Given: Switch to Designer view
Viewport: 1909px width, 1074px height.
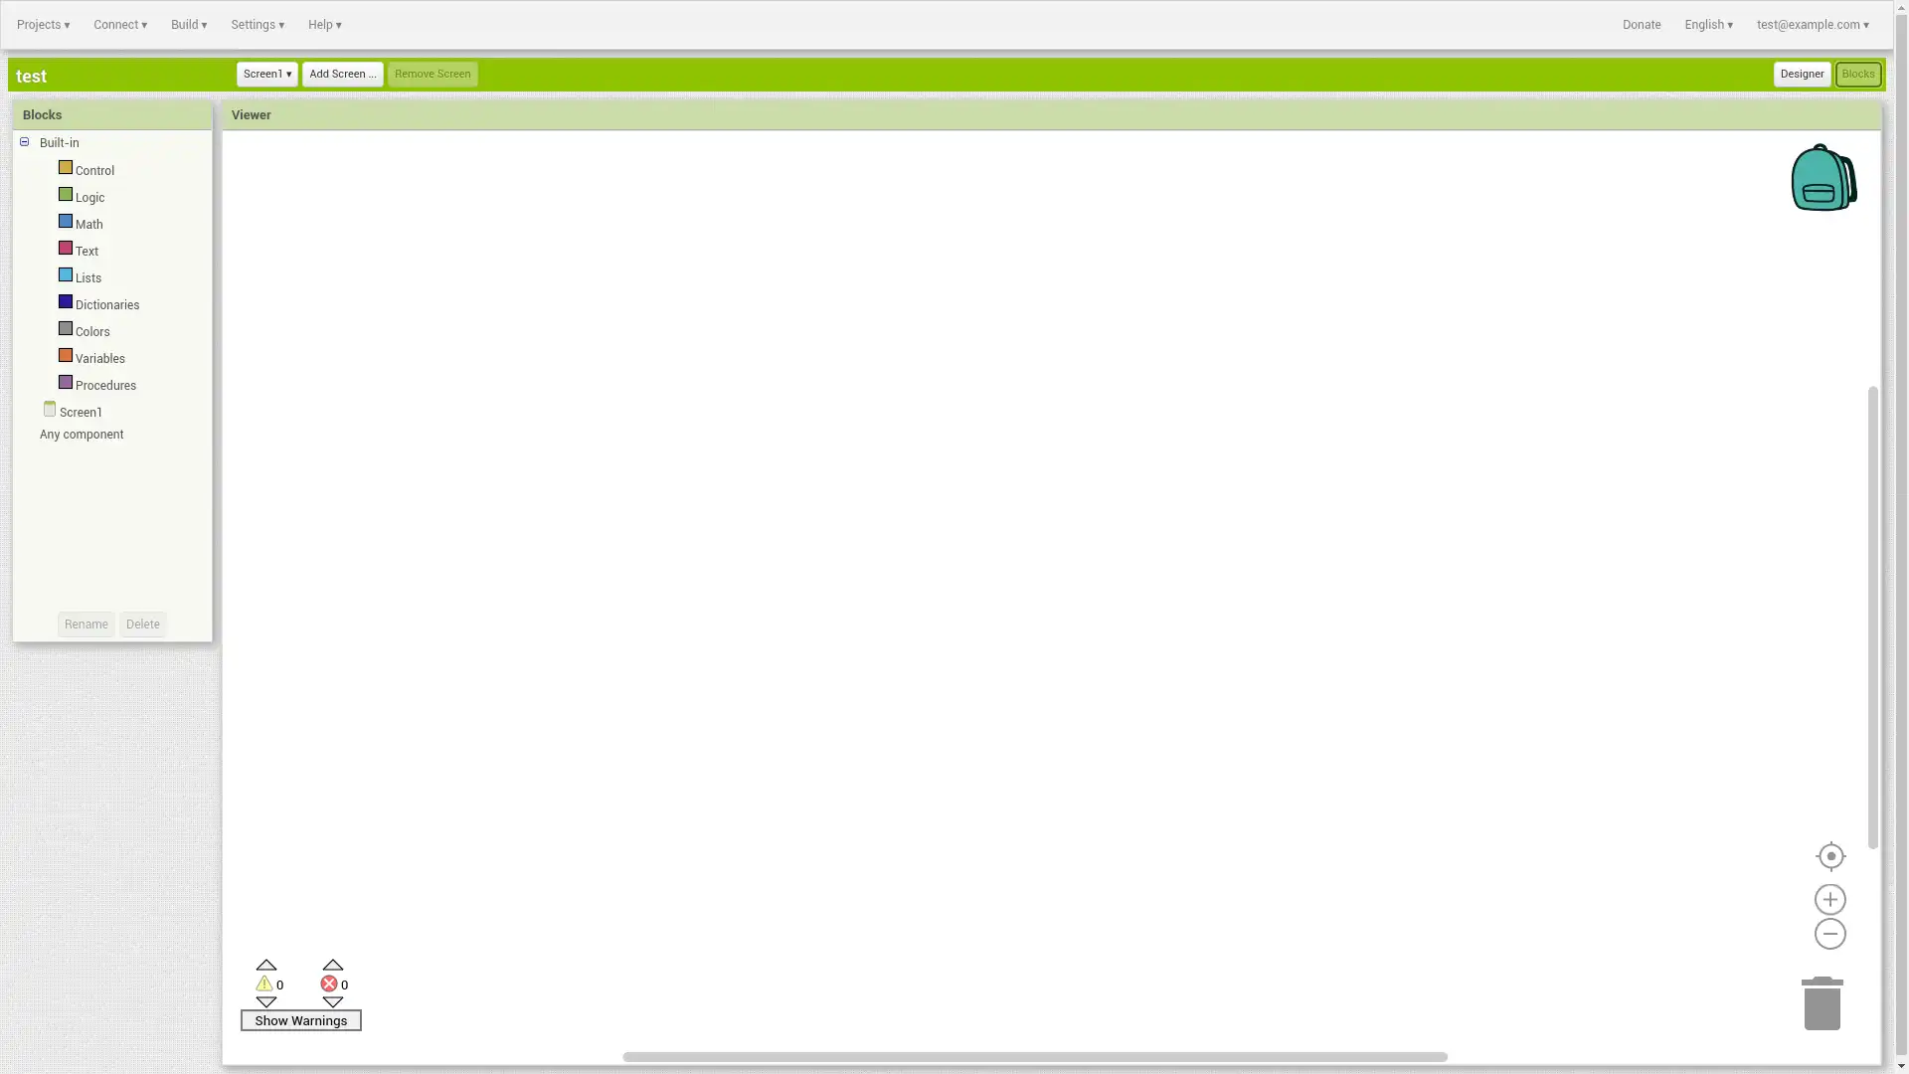Looking at the screenshot, I should point(1802,74).
